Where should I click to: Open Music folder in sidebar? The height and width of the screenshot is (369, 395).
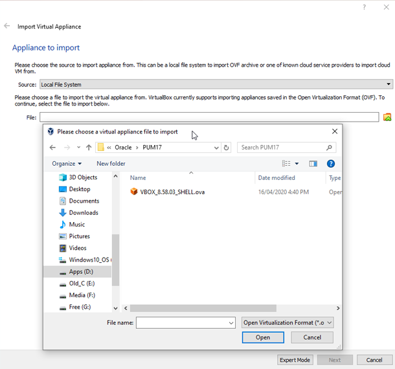point(77,225)
